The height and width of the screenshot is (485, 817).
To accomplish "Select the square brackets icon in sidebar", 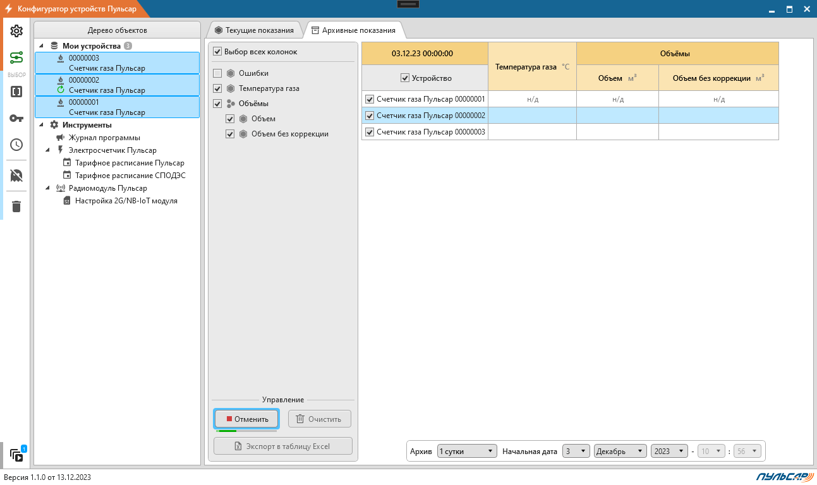I will point(16,92).
